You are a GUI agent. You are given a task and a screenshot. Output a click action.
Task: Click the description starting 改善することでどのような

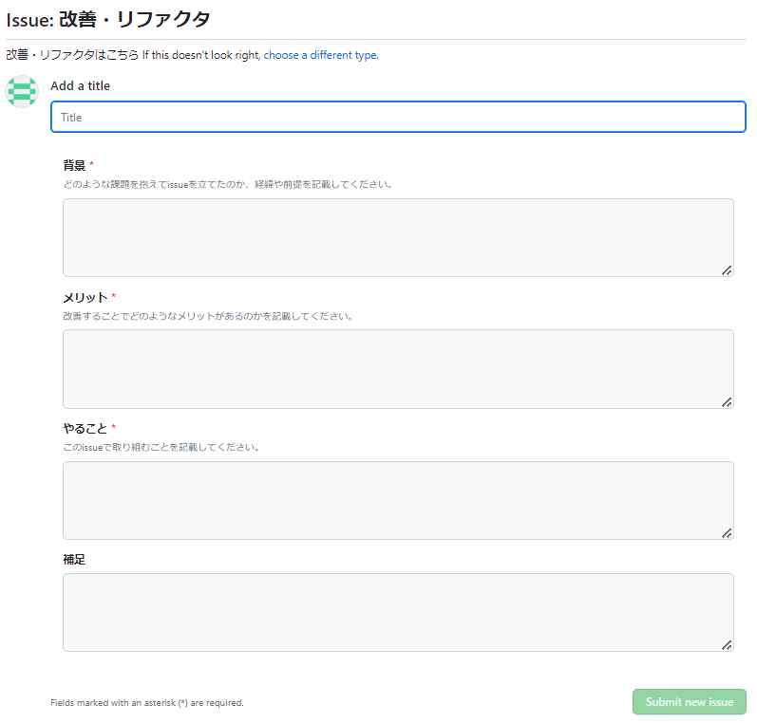[209, 316]
